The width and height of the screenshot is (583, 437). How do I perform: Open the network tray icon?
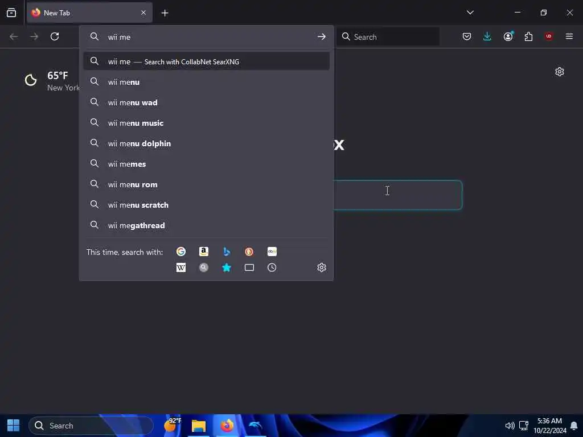[524, 426]
